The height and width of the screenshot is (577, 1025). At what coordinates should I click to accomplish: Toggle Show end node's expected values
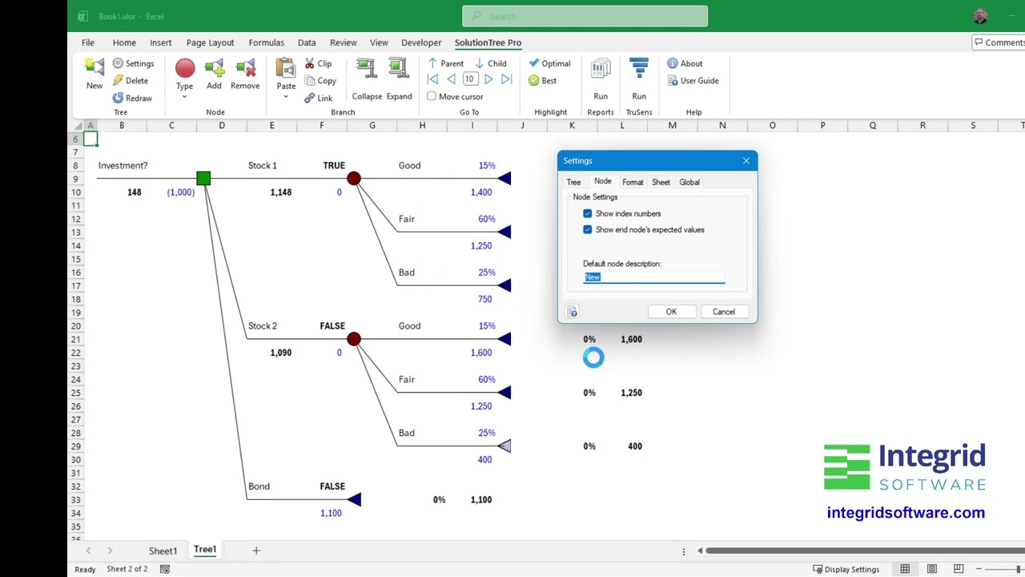[x=588, y=229]
